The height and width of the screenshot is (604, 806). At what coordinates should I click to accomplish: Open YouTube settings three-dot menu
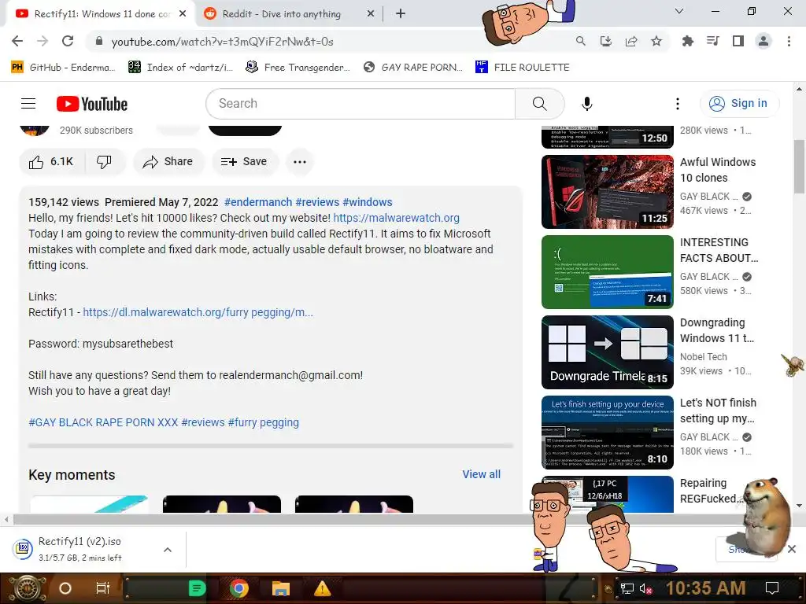(678, 104)
